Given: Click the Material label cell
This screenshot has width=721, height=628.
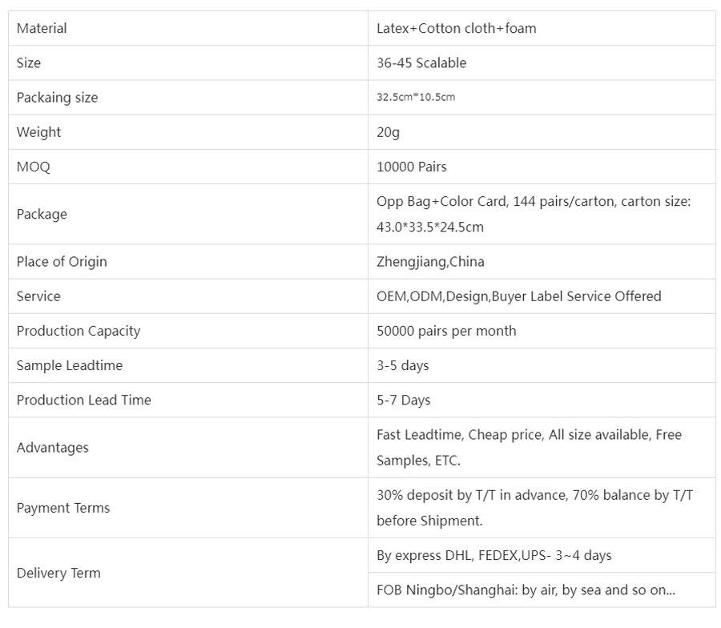Looking at the screenshot, I should point(42,28).
